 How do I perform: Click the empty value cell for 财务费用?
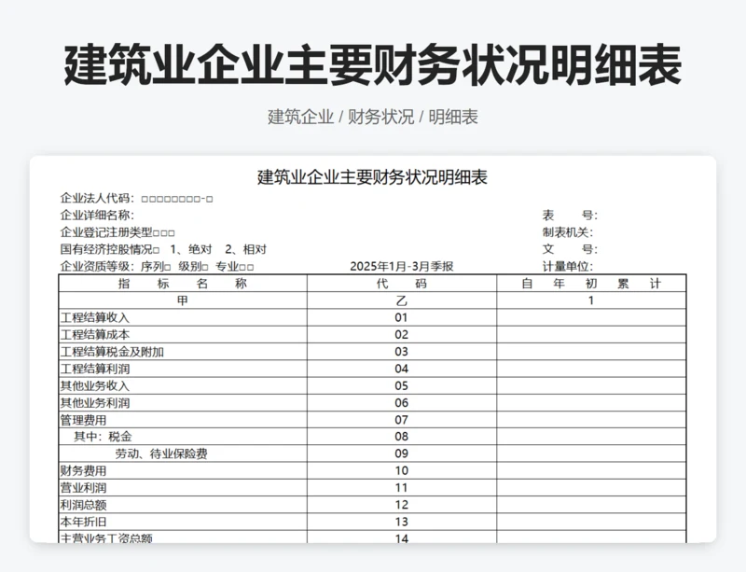click(x=591, y=471)
